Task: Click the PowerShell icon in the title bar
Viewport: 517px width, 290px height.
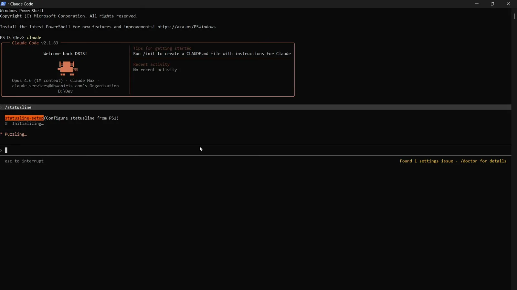Action: (x=3, y=4)
